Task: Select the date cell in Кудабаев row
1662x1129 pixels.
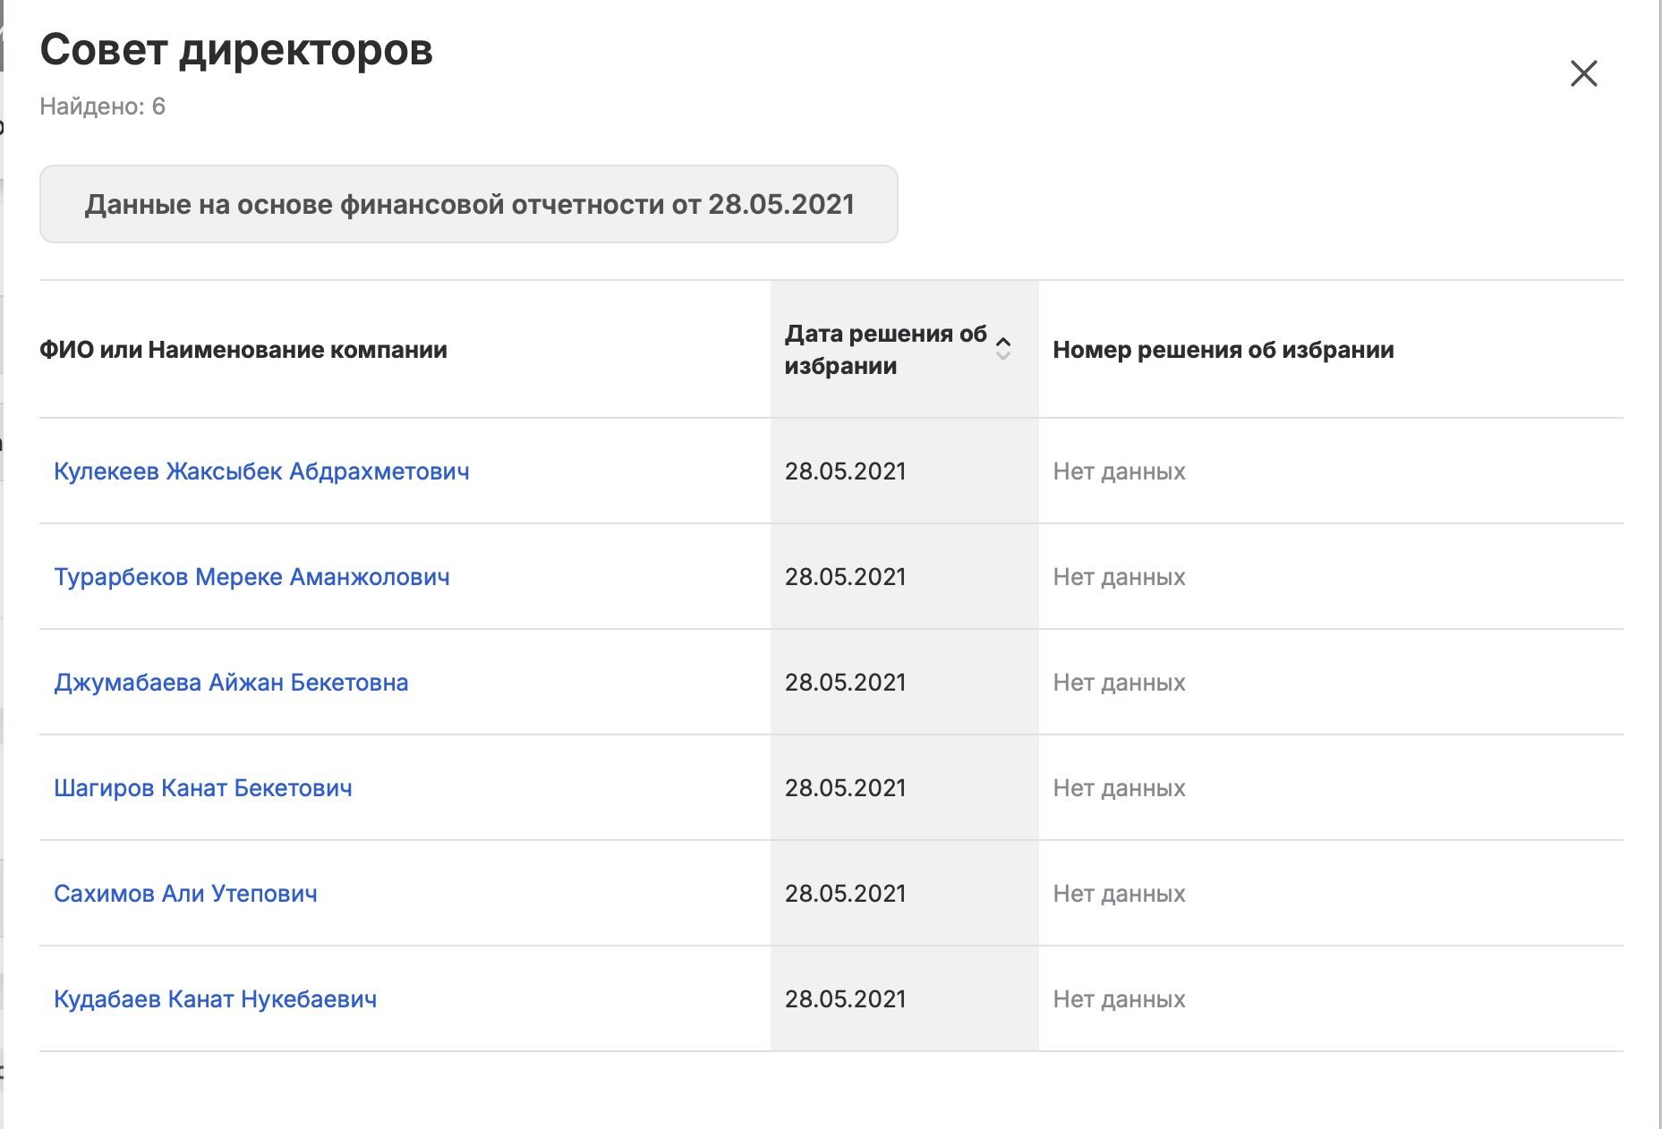Action: [845, 999]
